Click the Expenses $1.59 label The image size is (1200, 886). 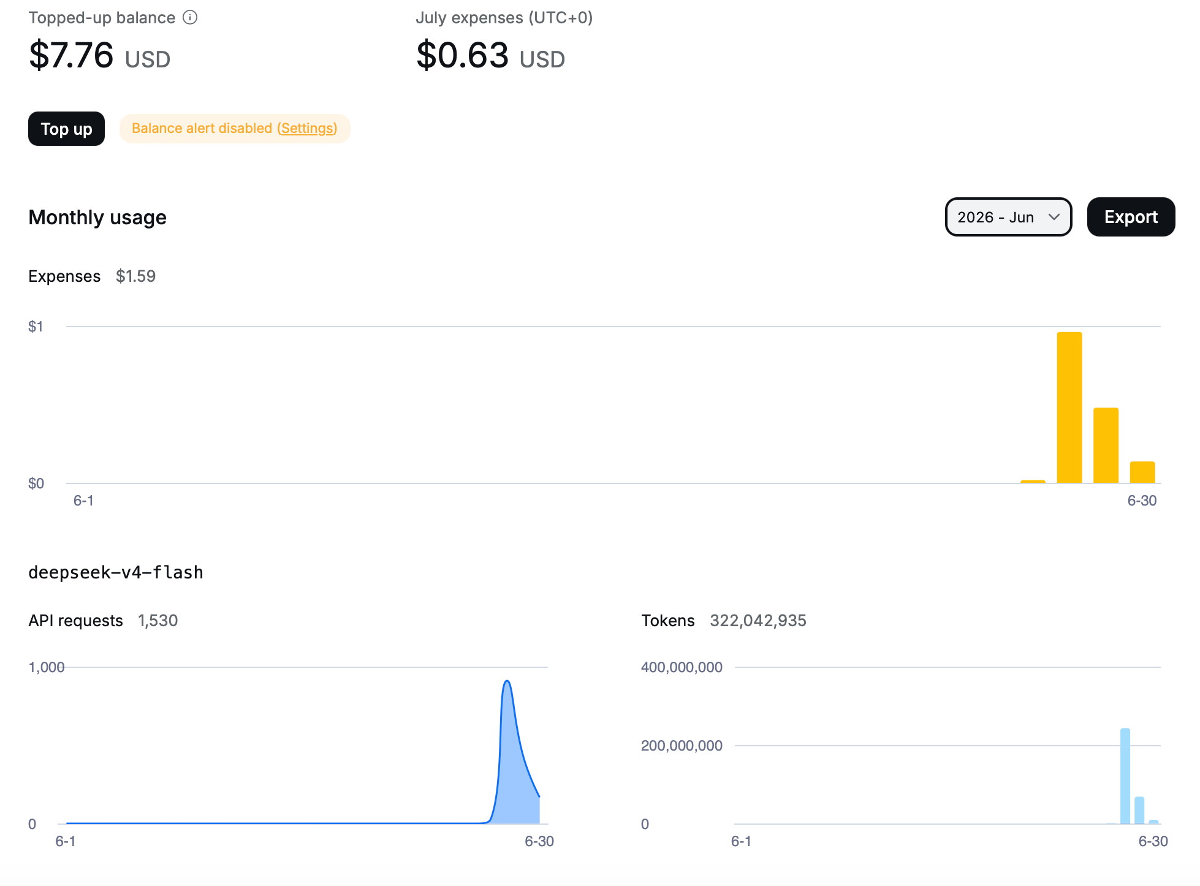pyautogui.click(x=92, y=276)
